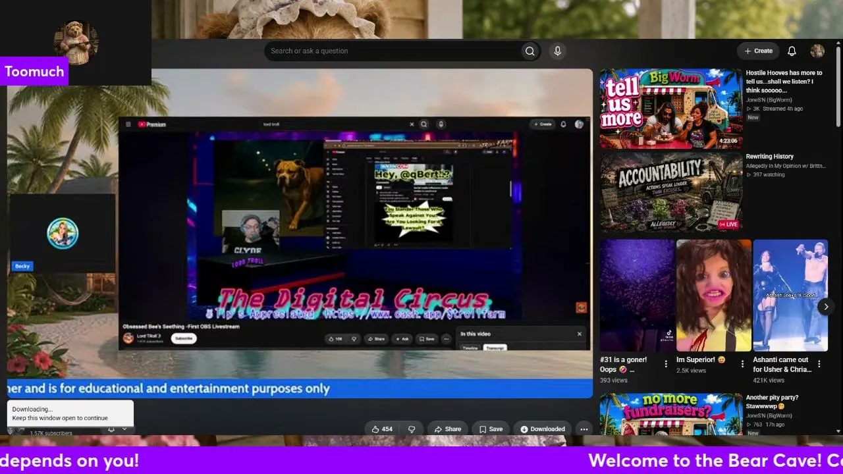Click the Create button in the main header
The width and height of the screenshot is (843, 474).
click(758, 51)
